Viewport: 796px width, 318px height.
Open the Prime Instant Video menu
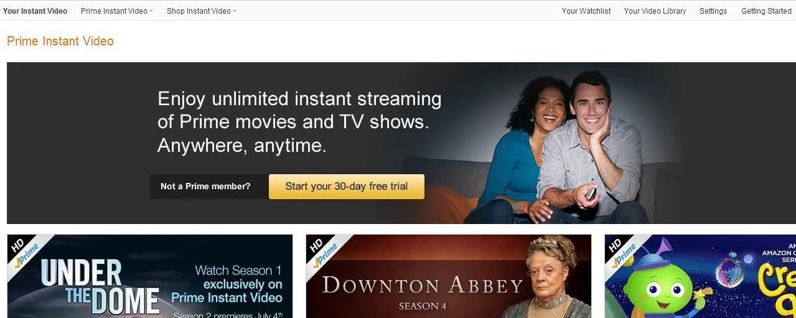click(114, 11)
